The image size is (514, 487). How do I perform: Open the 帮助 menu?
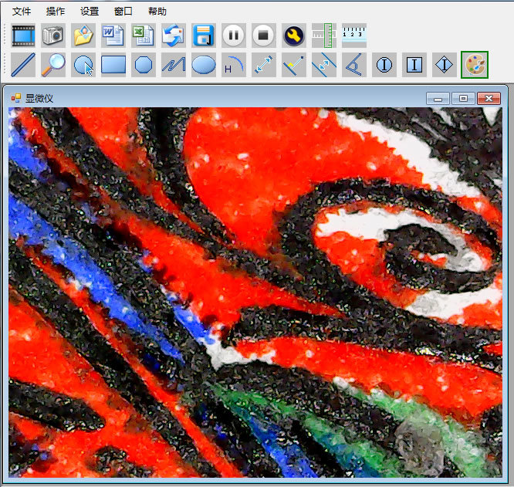(157, 12)
